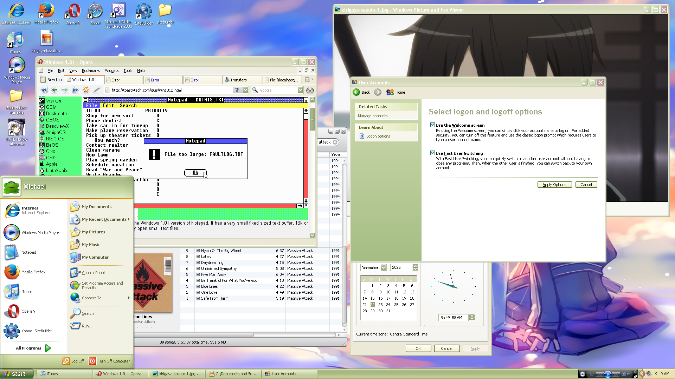This screenshot has width=675, height=379.
Task: Click the glasses icon beside Google search
Action: pyautogui.click(x=310, y=90)
